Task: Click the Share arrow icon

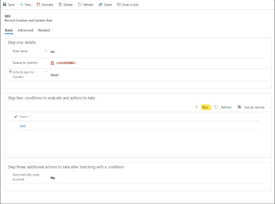Action: [x=100, y=5]
